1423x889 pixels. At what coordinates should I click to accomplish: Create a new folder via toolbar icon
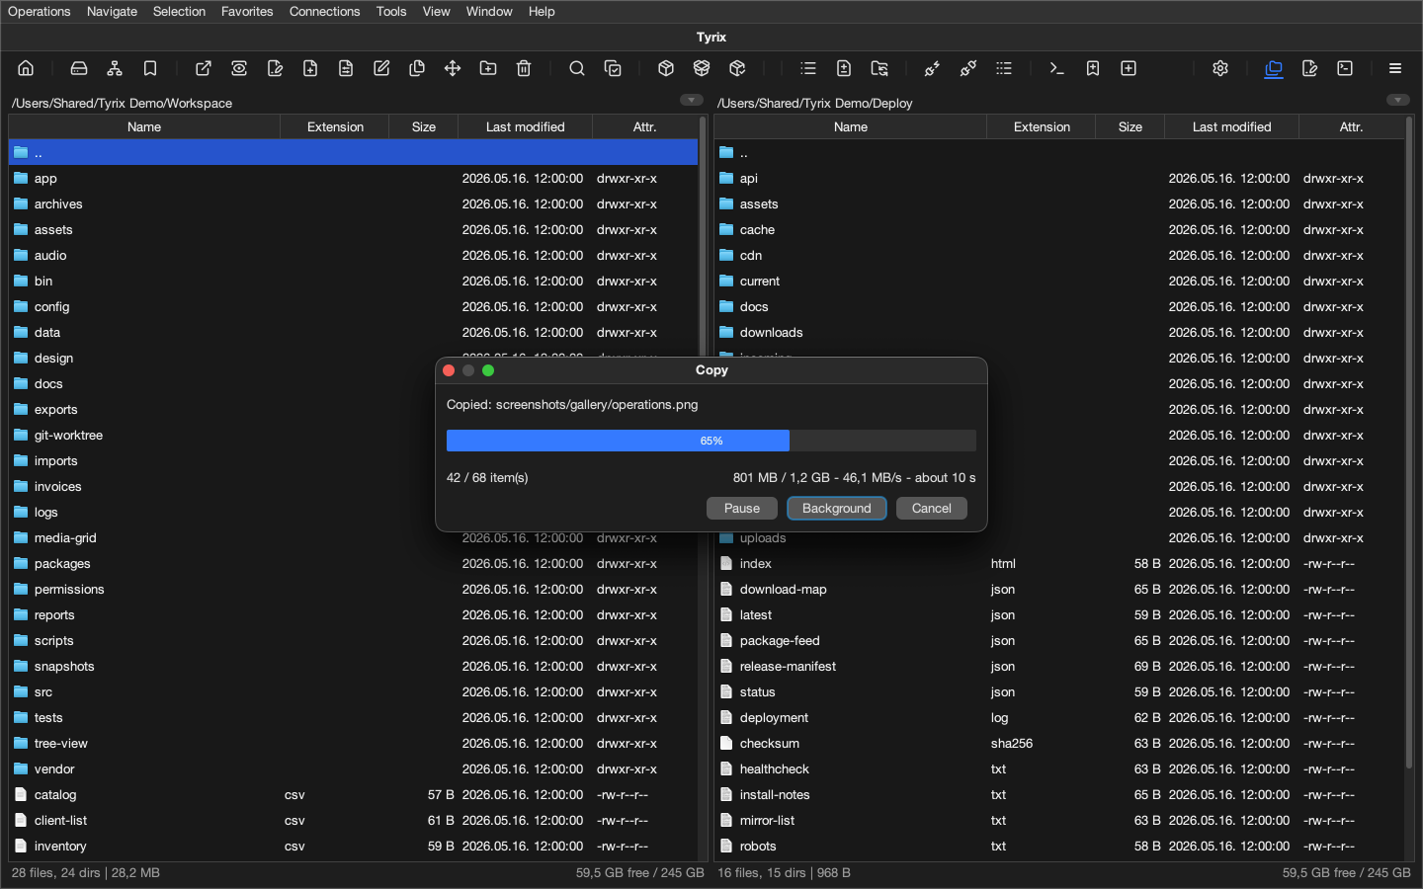488,68
